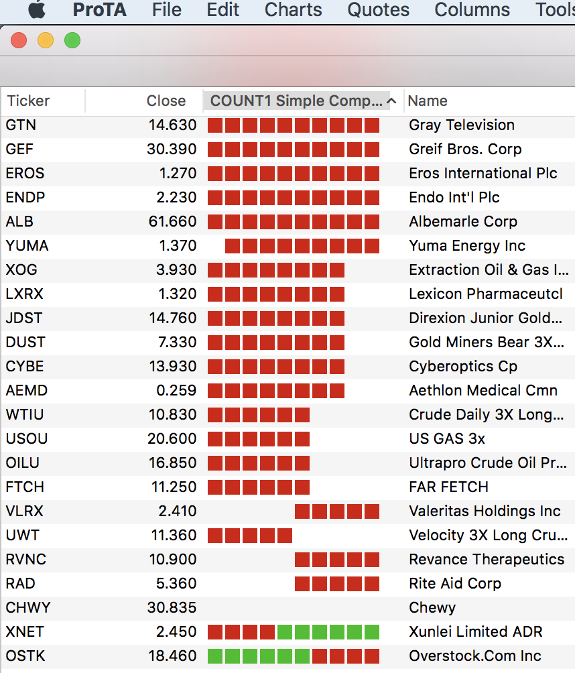Image resolution: width=575 pixels, height=673 pixels.
Task: Sort by COUNT1 Simple Comp column header
Action: (296, 101)
